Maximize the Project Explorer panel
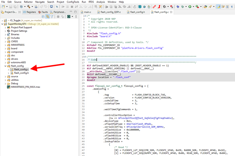This screenshot has height=156, width=235. (75, 12)
